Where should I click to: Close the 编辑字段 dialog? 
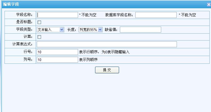click(209, 5)
